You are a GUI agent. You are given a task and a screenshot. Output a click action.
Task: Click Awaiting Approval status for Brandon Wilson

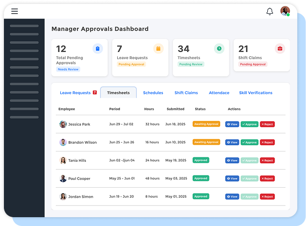point(206,142)
